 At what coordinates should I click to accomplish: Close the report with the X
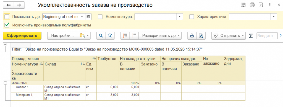click(x=279, y=5)
